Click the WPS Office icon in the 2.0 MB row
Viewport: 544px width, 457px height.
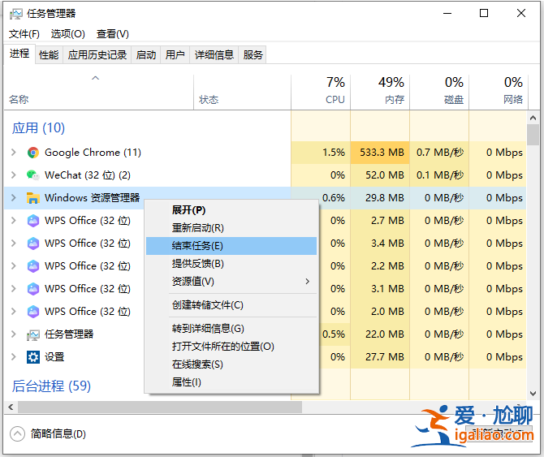pos(33,312)
